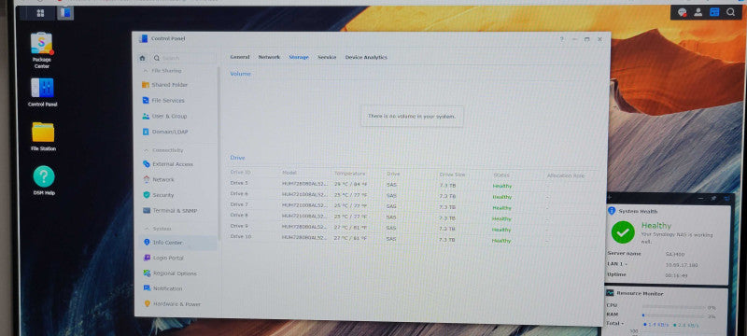Go to Control Panel home icon
This screenshot has width=747, height=336.
(x=142, y=58)
